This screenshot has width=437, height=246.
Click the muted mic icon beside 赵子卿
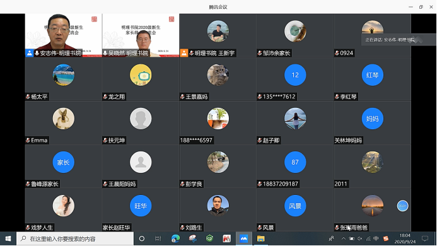259,140
